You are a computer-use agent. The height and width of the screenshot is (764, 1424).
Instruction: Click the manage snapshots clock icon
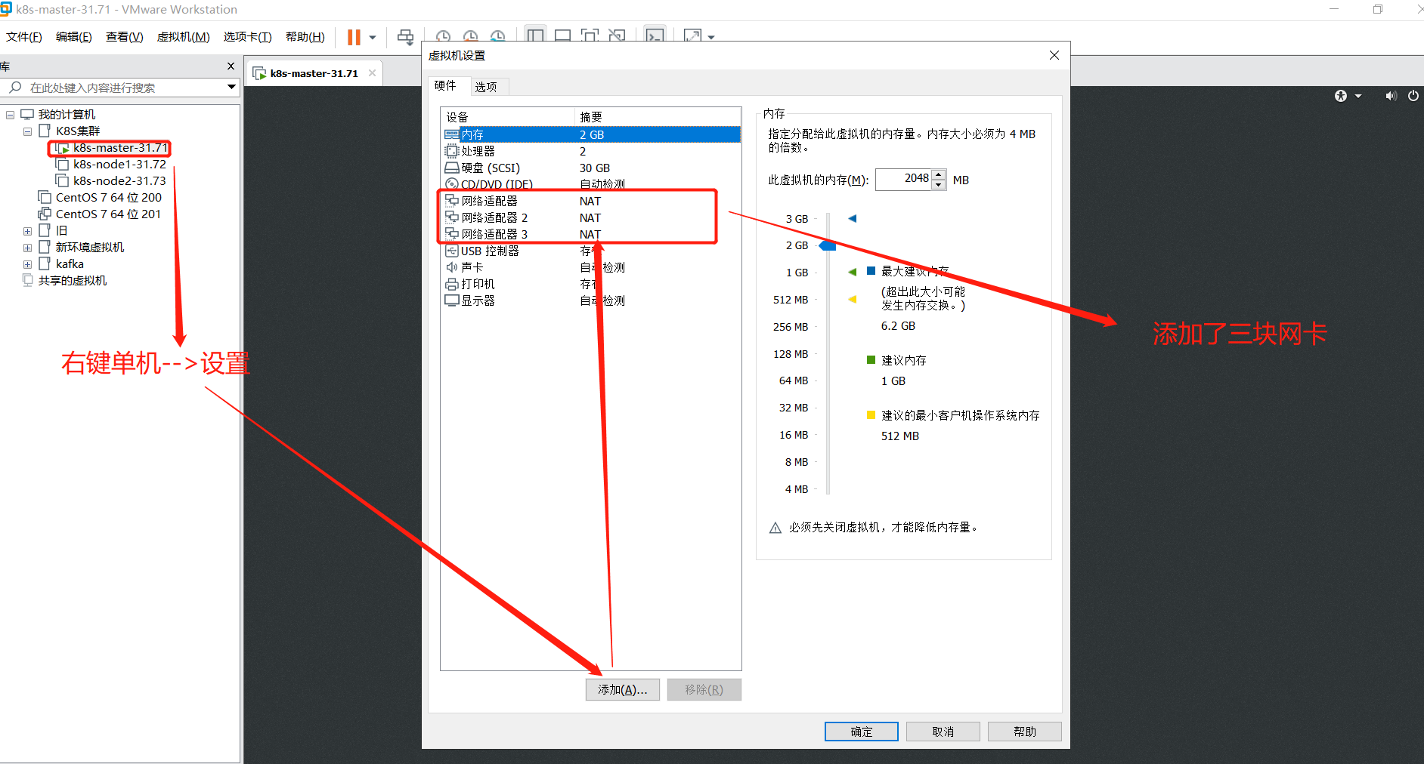(x=497, y=36)
